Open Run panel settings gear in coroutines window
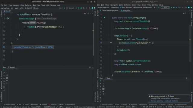 point(90,67)
